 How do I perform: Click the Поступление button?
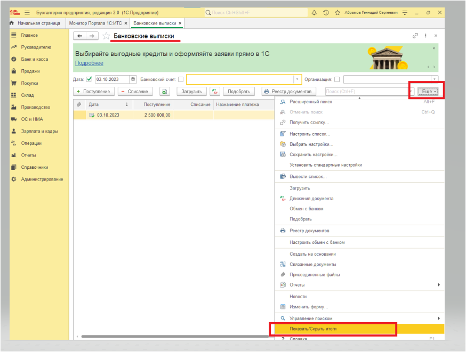click(x=94, y=92)
